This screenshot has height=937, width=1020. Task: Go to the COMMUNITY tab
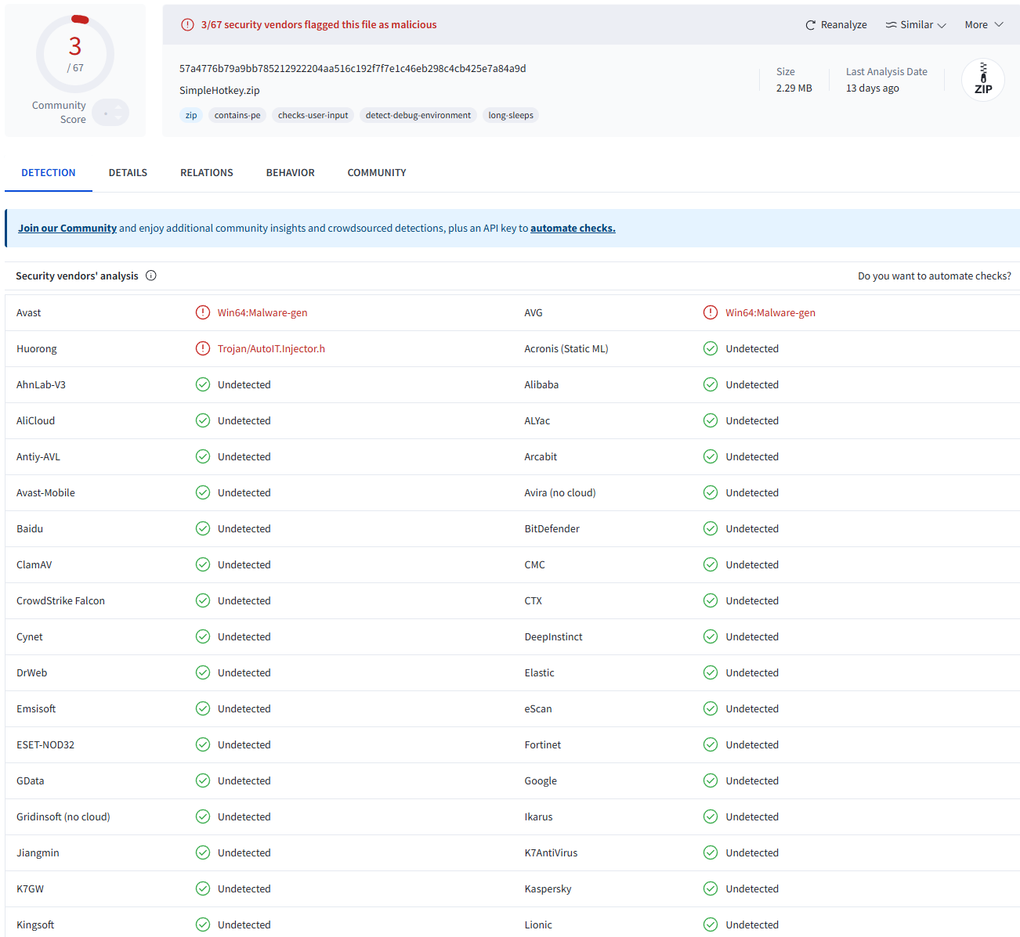[377, 173]
